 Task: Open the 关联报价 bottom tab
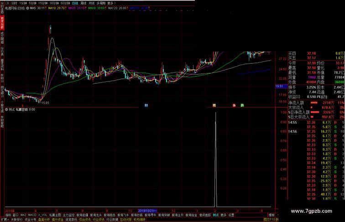pos(17,219)
